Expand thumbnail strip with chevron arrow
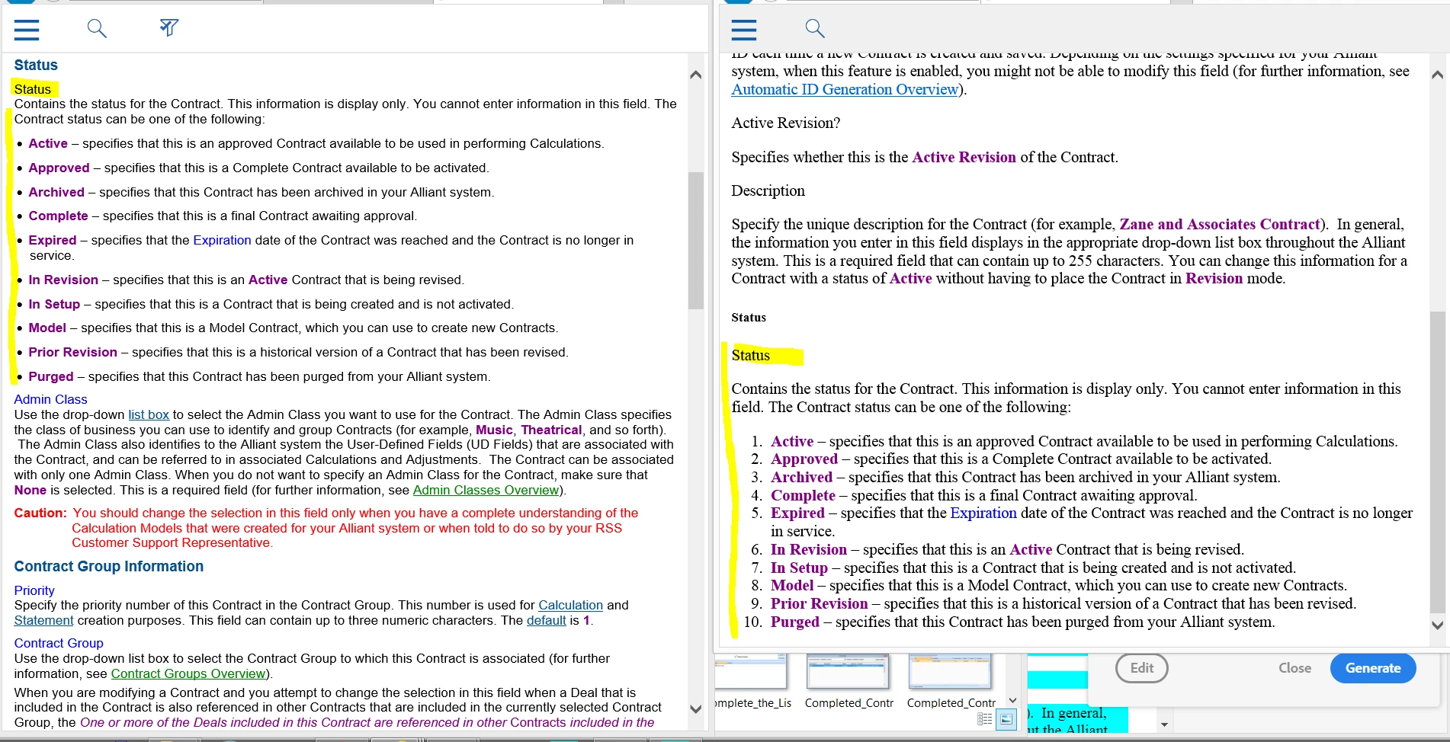 (1013, 700)
